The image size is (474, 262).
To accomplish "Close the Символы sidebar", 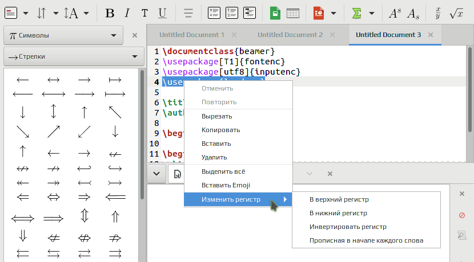I will (x=135, y=35).
